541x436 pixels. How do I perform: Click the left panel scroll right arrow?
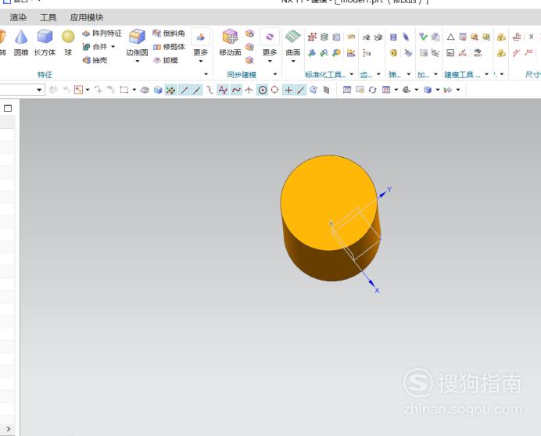tap(8, 429)
